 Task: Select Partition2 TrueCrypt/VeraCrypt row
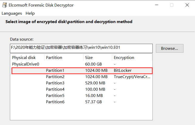55,77
